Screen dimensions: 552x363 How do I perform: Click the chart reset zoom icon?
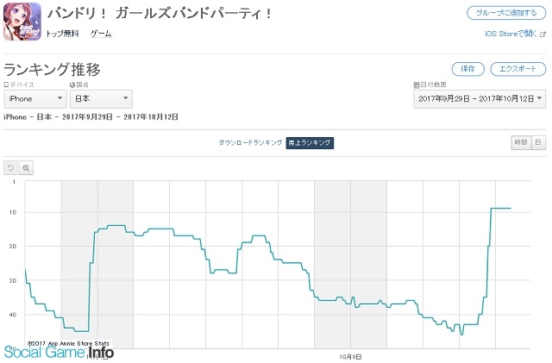click(10, 168)
